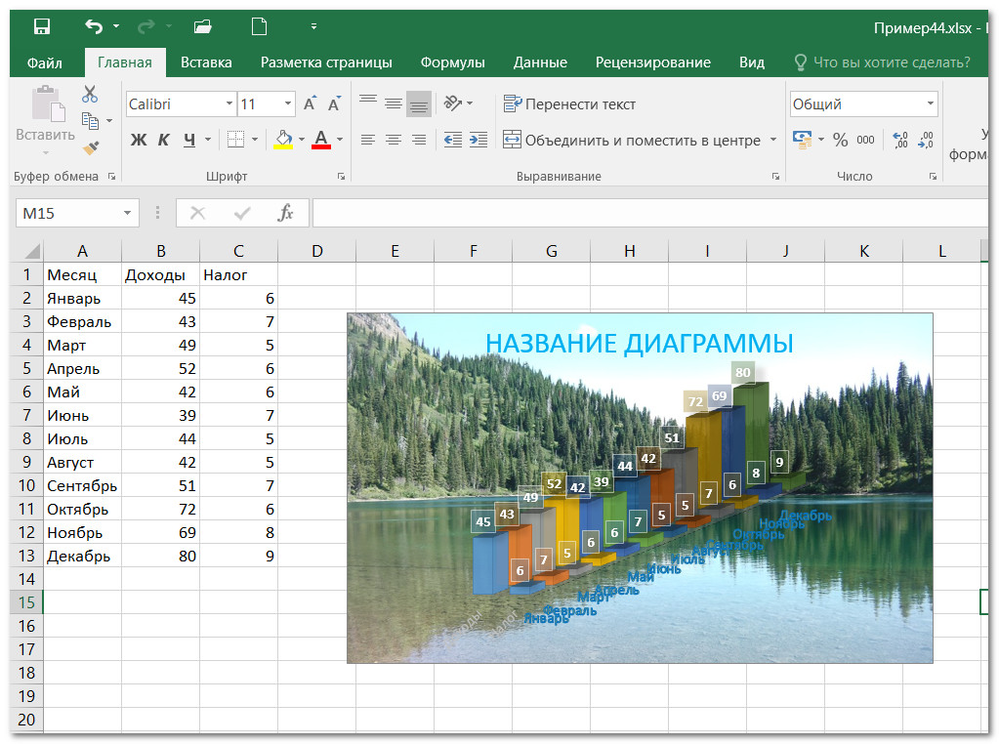Screen dimensions: 999x744
Task: Toggle Italic (К) formatting
Action: [163, 140]
